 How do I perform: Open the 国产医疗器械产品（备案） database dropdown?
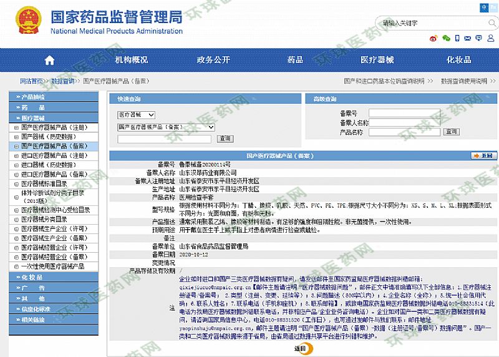tap(166, 127)
